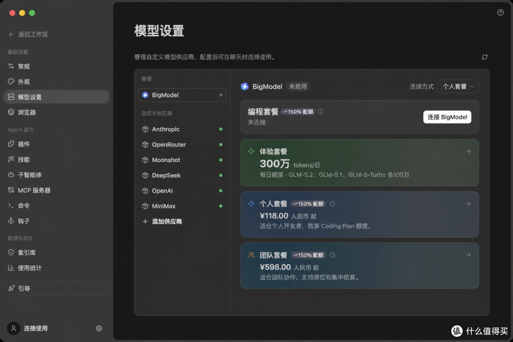This screenshot has height=342, width=513.
Task: Click the Moonshot green status dot
Action: pyautogui.click(x=221, y=160)
